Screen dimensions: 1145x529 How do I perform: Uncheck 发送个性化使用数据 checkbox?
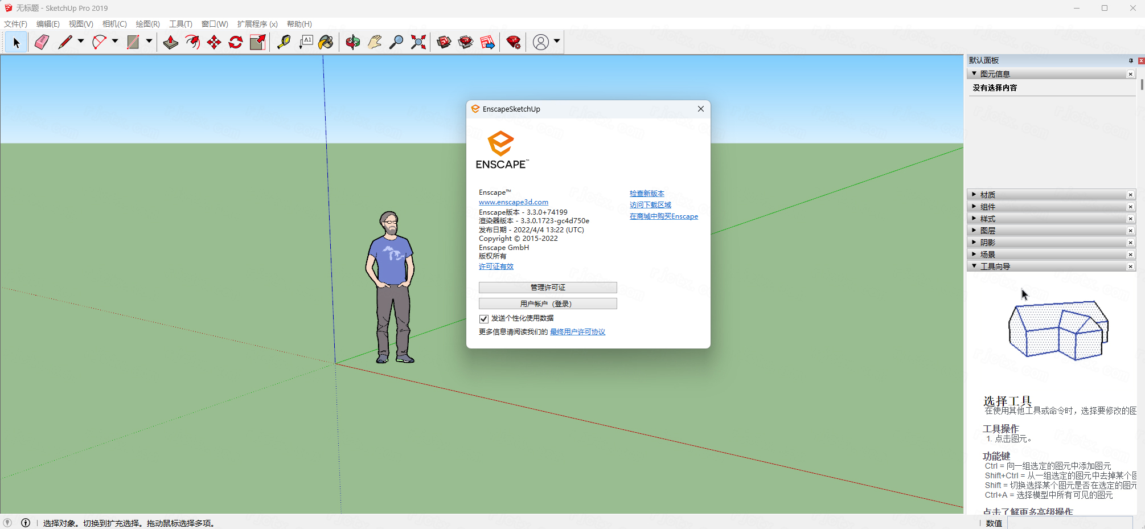(484, 319)
